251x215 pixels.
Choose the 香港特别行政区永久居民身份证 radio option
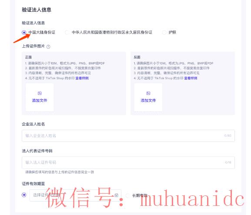coord(67,33)
